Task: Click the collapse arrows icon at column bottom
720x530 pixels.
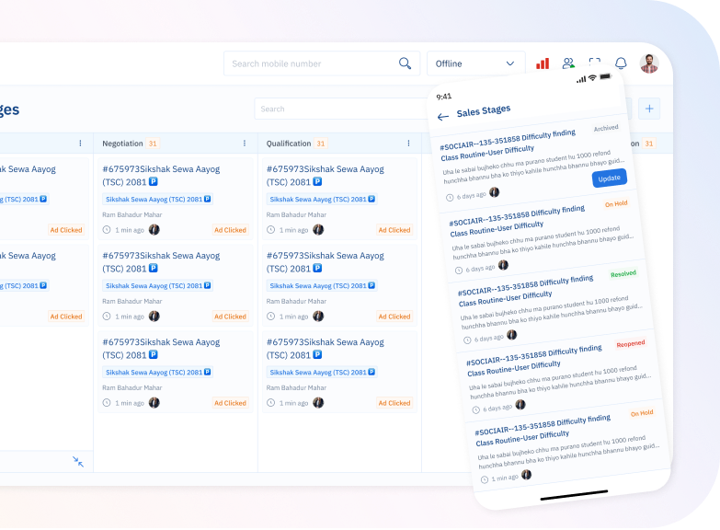Action: [78, 461]
